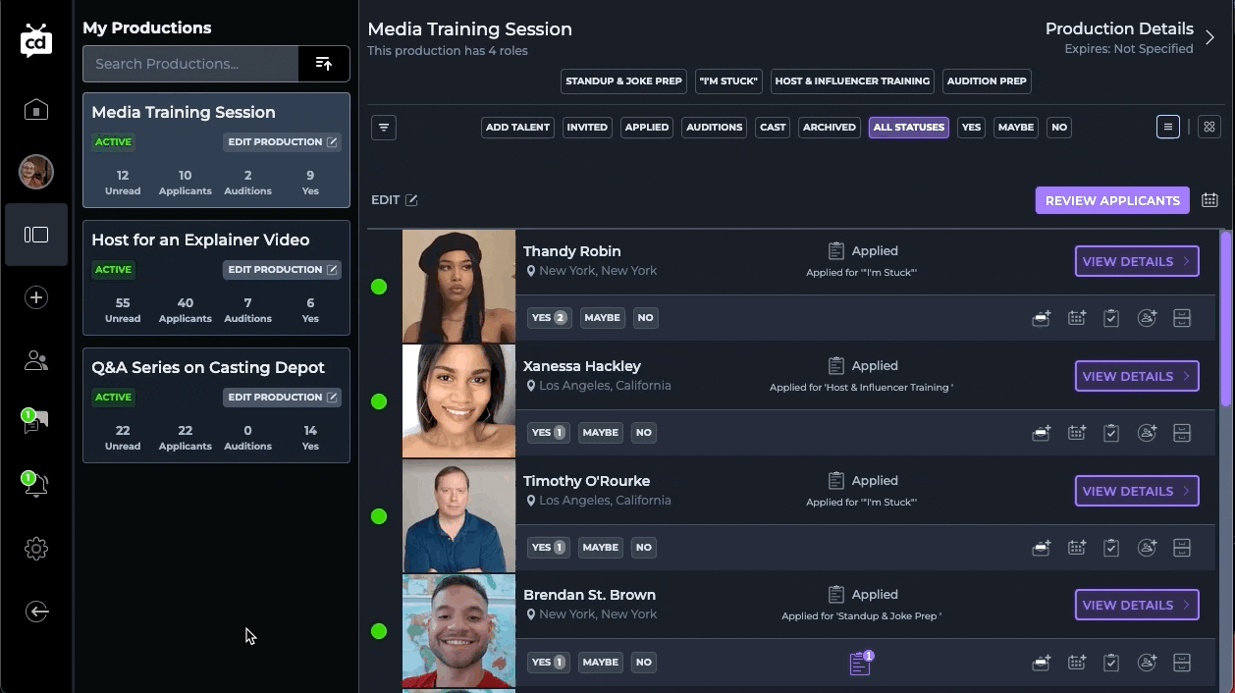Click Xanessa Hackley's archive cabinet icon
The width and height of the screenshot is (1235, 693).
click(1182, 433)
